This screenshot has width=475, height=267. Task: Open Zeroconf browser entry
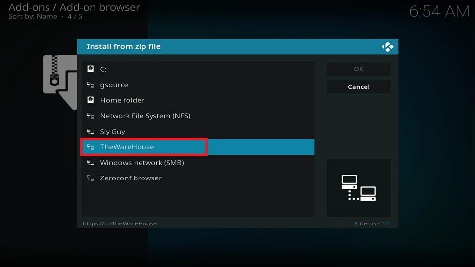pyautogui.click(x=198, y=178)
